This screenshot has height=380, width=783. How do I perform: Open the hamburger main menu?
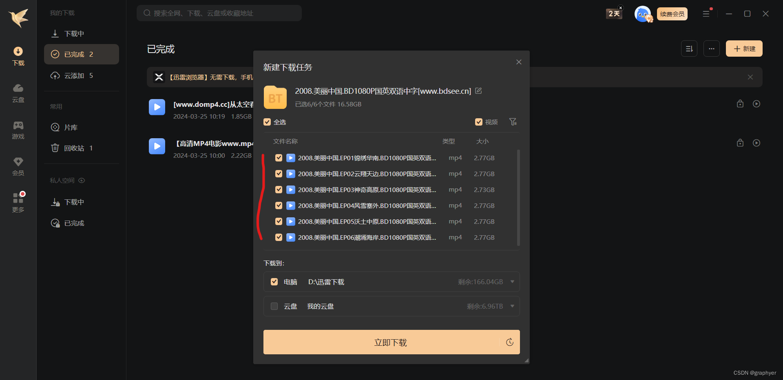[706, 14]
